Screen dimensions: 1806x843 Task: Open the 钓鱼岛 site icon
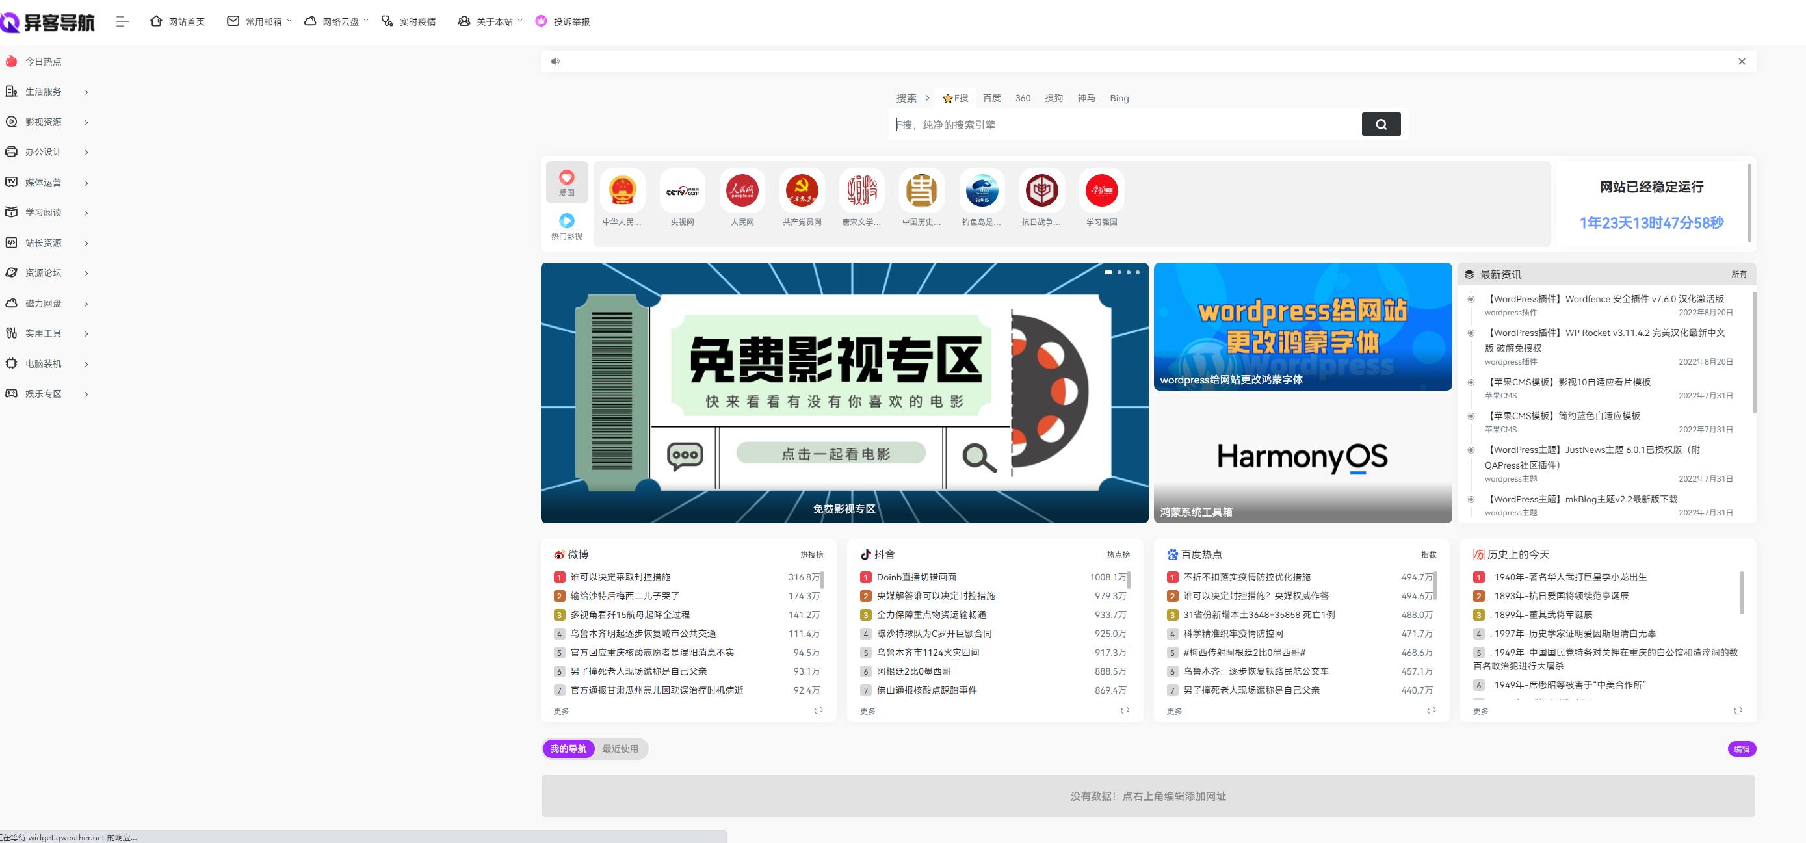[982, 190]
